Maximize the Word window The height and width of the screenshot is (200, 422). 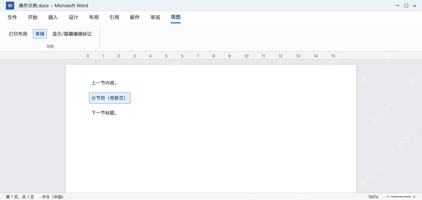[406, 6]
